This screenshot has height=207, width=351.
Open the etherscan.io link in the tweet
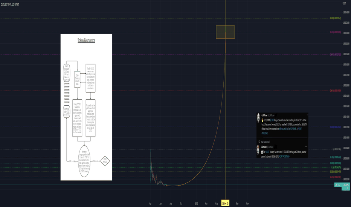coord(288,129)
